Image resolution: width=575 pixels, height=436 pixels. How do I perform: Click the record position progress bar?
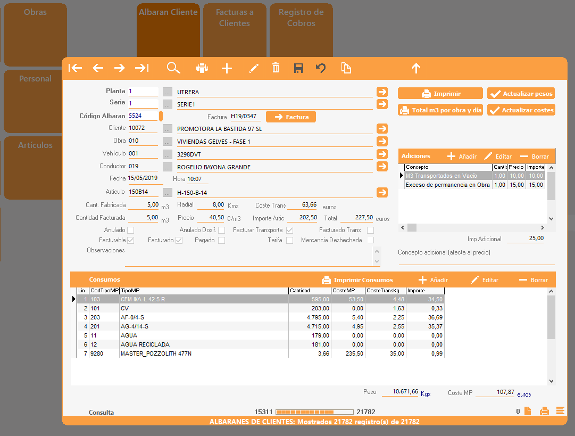point(314,412)
